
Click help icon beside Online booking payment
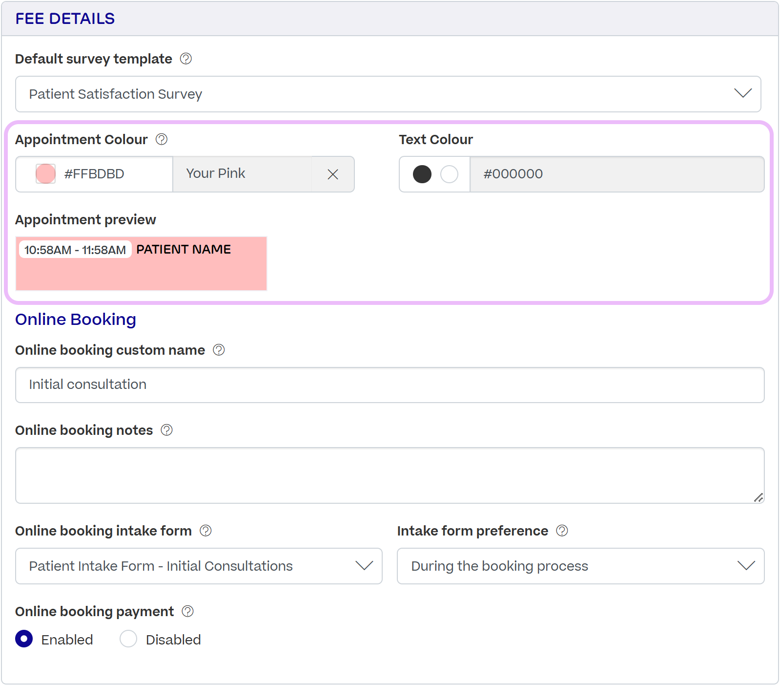[188, 611]
